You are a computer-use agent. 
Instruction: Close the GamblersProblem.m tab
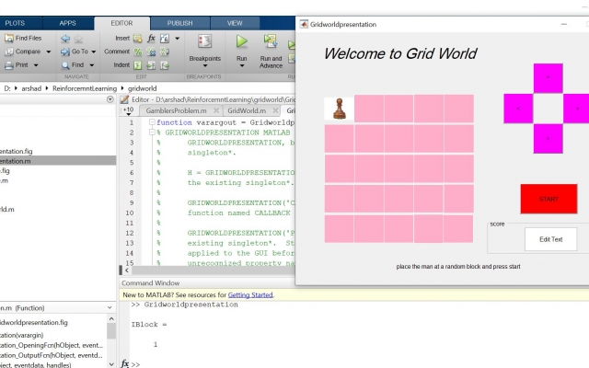[216, 110]
